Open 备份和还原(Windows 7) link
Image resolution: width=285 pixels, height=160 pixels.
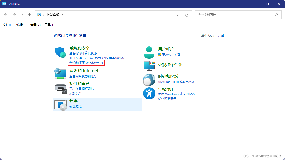[86, 63]
